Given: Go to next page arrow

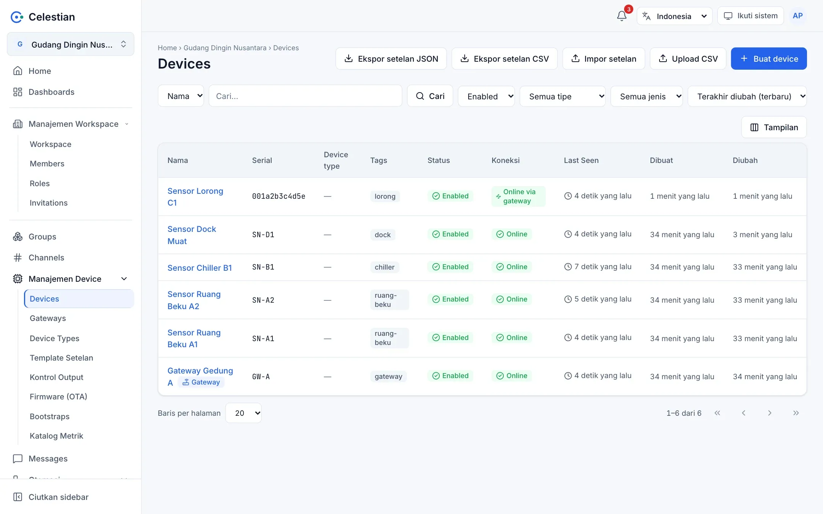Looking at the screenshot, I should (770, 413).
